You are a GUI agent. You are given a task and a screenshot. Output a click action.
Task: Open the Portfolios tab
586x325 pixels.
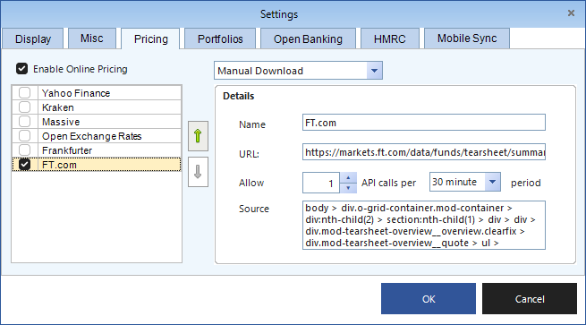[x=220, y=38]
